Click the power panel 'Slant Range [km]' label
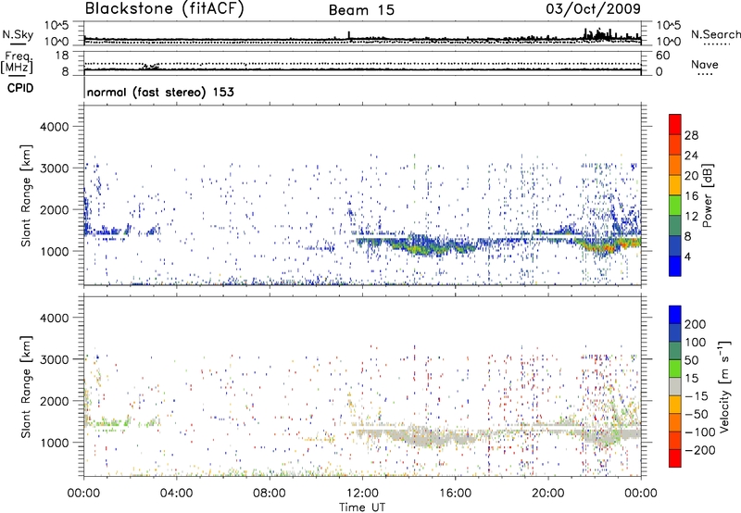Screen dimensions: 741x513 click(x=26, y=195)
